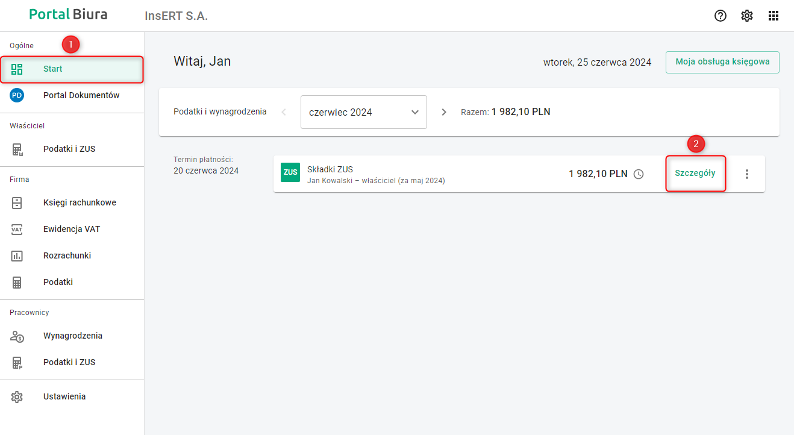This screenshot has height=435, width=794.
Task: Click the InsERT S.A. company name
Action: (x=177, y=16)
